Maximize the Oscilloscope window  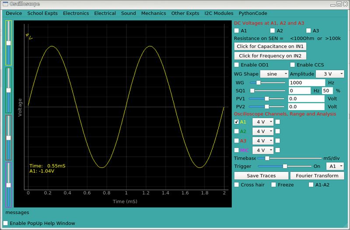coord(339,4)
